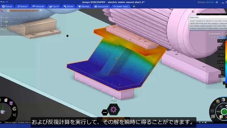The height and width of the screenshot is (128, 227).
Task: Click the green plus add-tab icon
Action: click(x=134, y=6)
